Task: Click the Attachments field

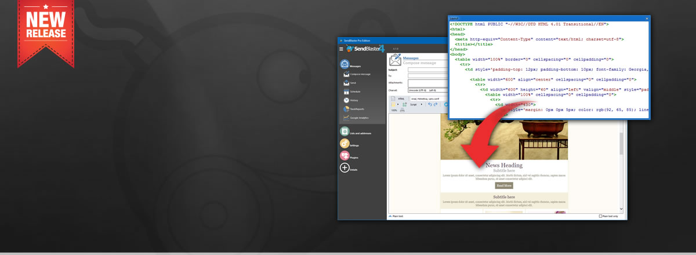Action: pos(427,83)
